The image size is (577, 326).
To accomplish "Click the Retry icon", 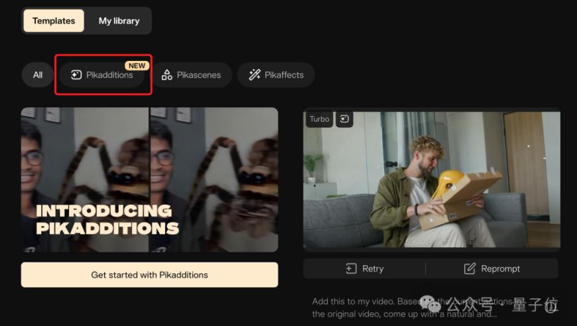I will [351, 268].
